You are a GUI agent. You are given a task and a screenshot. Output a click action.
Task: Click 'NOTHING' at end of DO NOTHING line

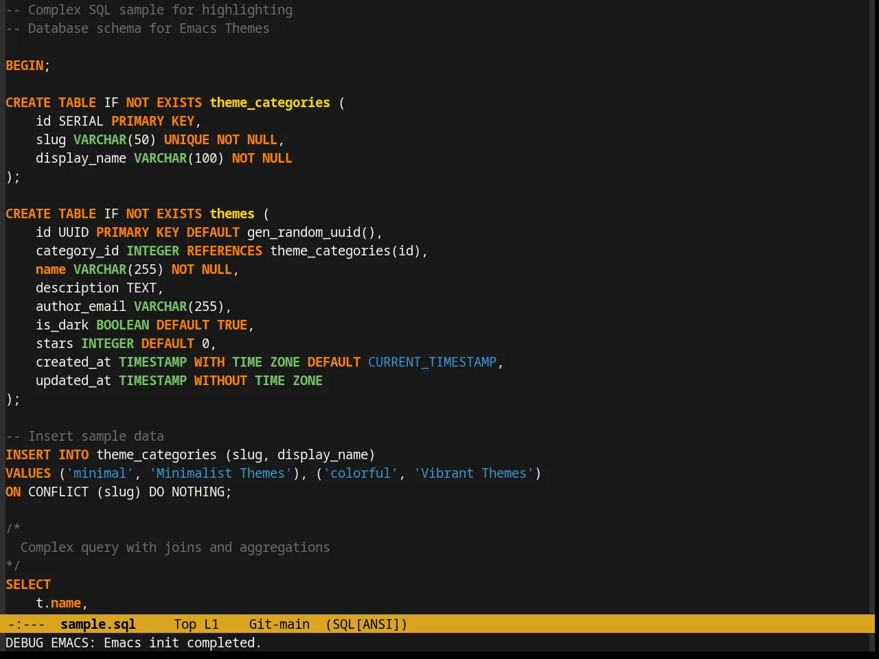198,492
